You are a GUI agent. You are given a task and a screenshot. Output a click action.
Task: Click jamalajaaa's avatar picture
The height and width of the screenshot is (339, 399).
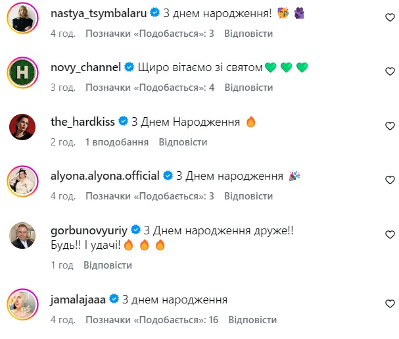tap(22, 303)
